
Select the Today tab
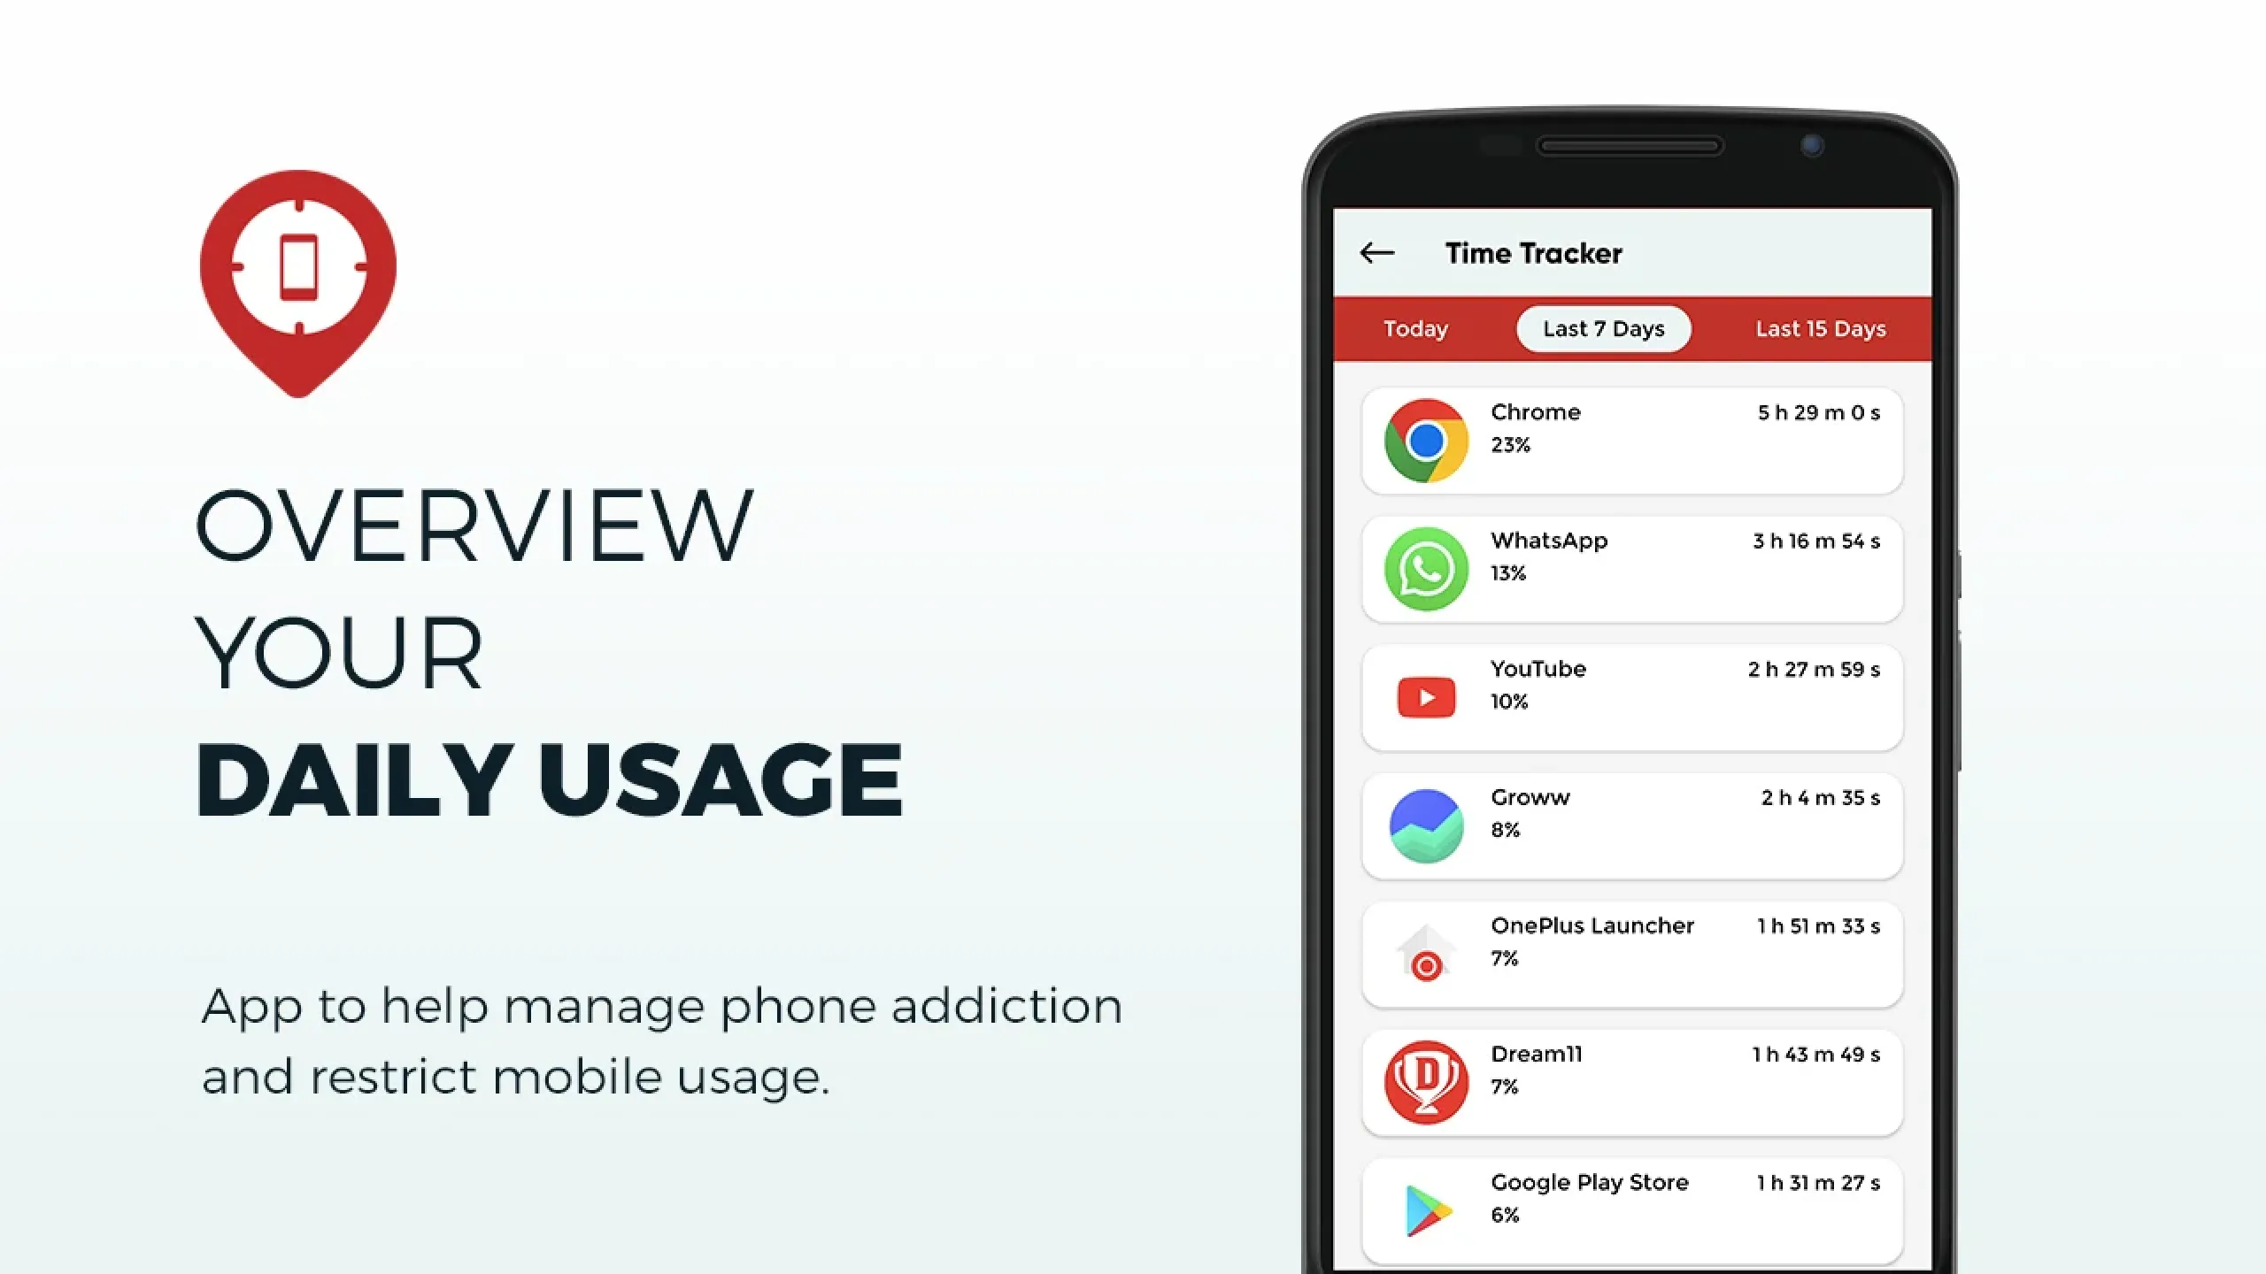(x=1413, y=328)
